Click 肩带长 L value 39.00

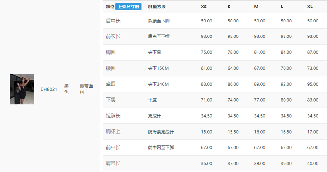point(286,164)
